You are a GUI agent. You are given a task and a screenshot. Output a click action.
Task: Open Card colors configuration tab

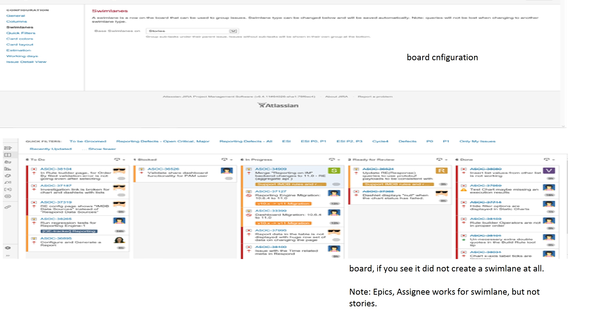tap(20, 39)
